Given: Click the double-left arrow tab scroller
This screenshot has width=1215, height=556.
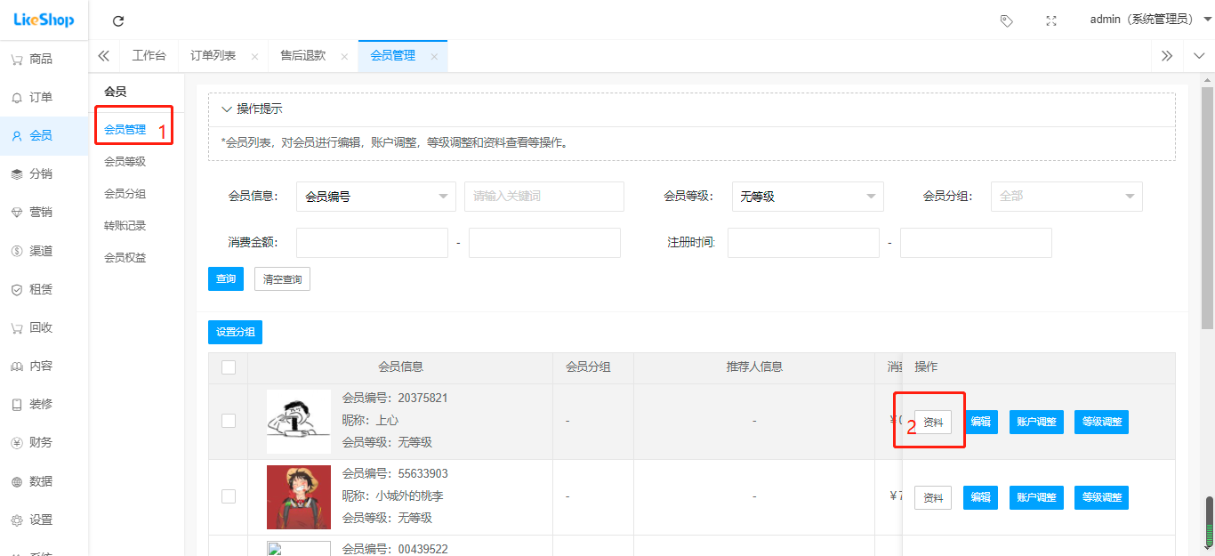Looking at the screenshot, I should [104, 56].
